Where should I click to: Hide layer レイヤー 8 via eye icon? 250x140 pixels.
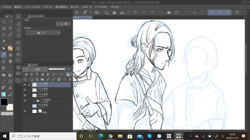[25, 90]
